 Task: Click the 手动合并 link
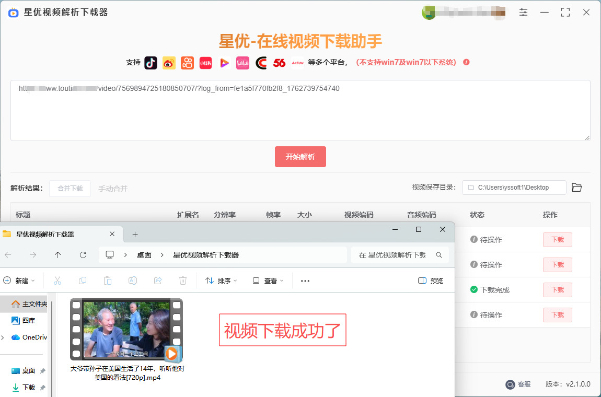pos(113,189)
